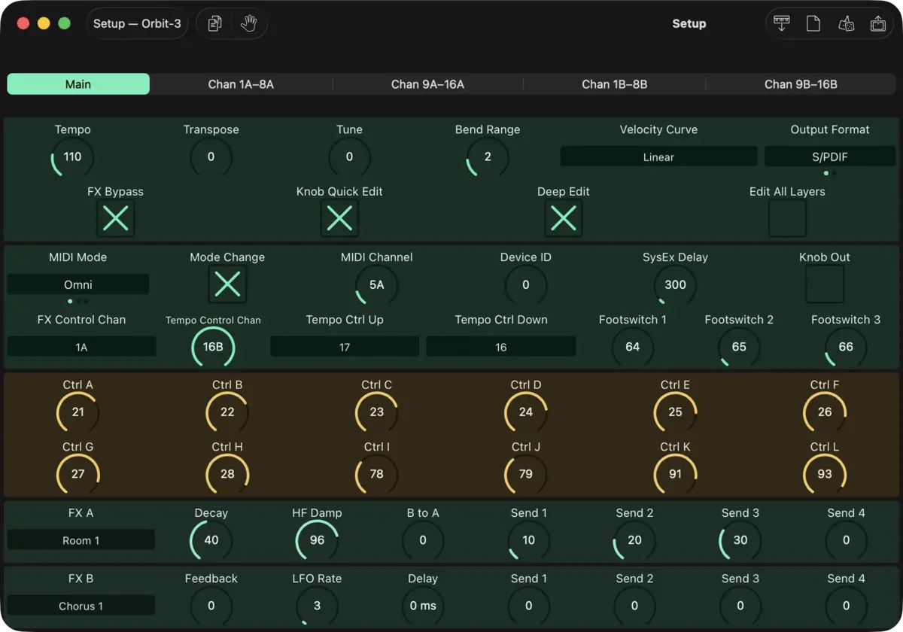
Task: Click the FX A Decay knob
Action: 211,540
